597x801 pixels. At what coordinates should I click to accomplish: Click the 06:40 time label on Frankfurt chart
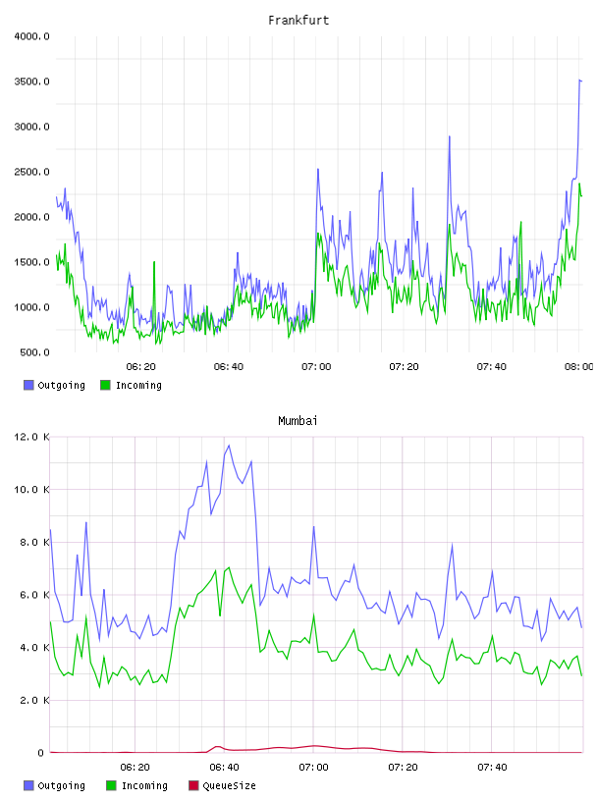[x=229, y=367]
